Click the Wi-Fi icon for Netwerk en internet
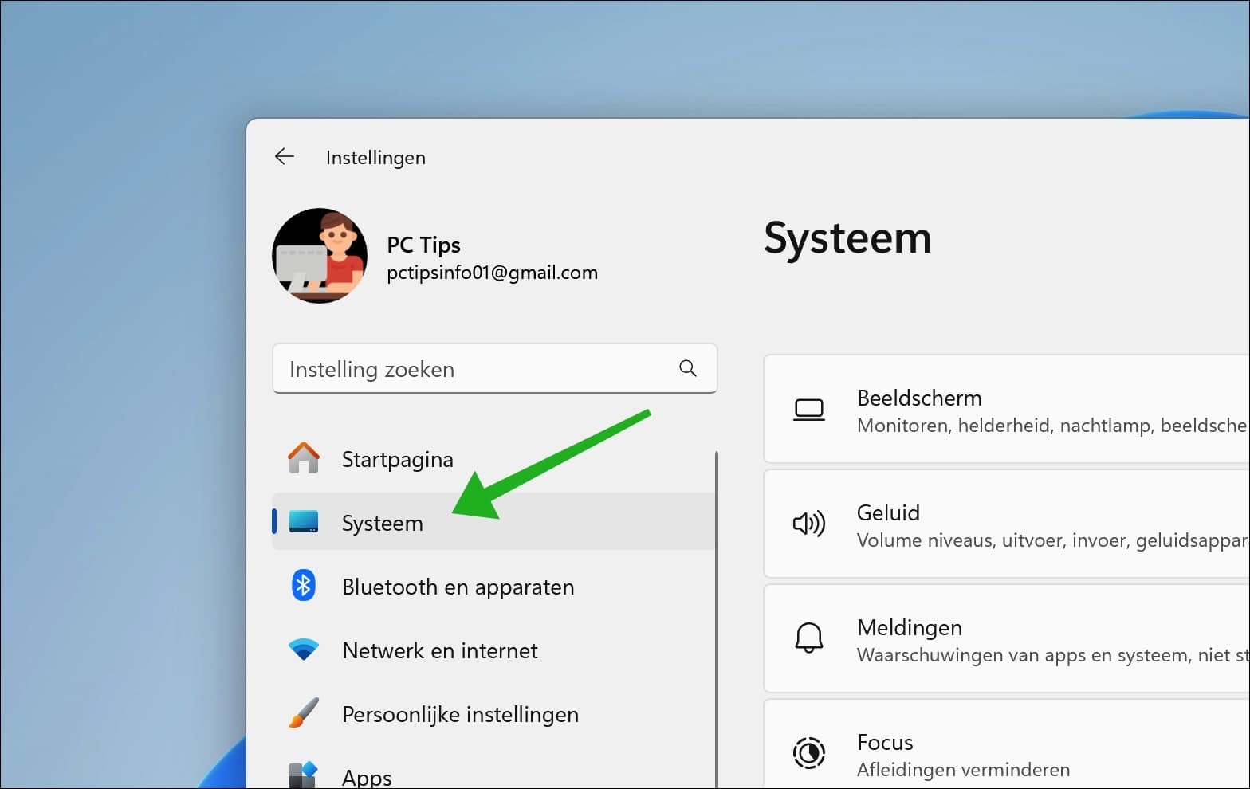Screen dimensions: 1250x789 click(304, 650)
